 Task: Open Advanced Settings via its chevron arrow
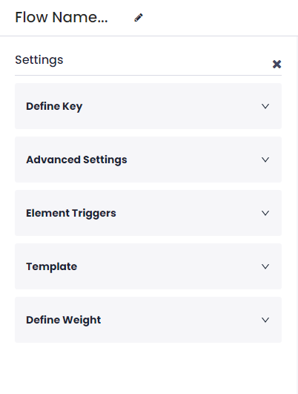(265, 160)
